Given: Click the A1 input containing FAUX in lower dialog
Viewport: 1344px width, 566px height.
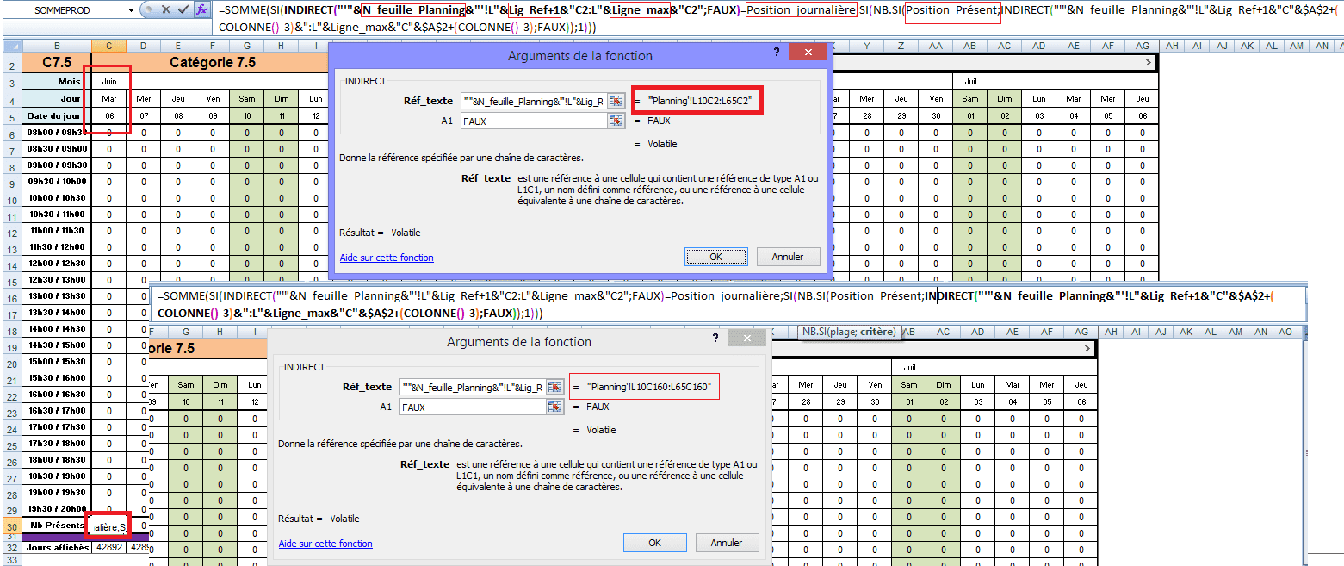Looking at the screenshot, I should [474, 407].
